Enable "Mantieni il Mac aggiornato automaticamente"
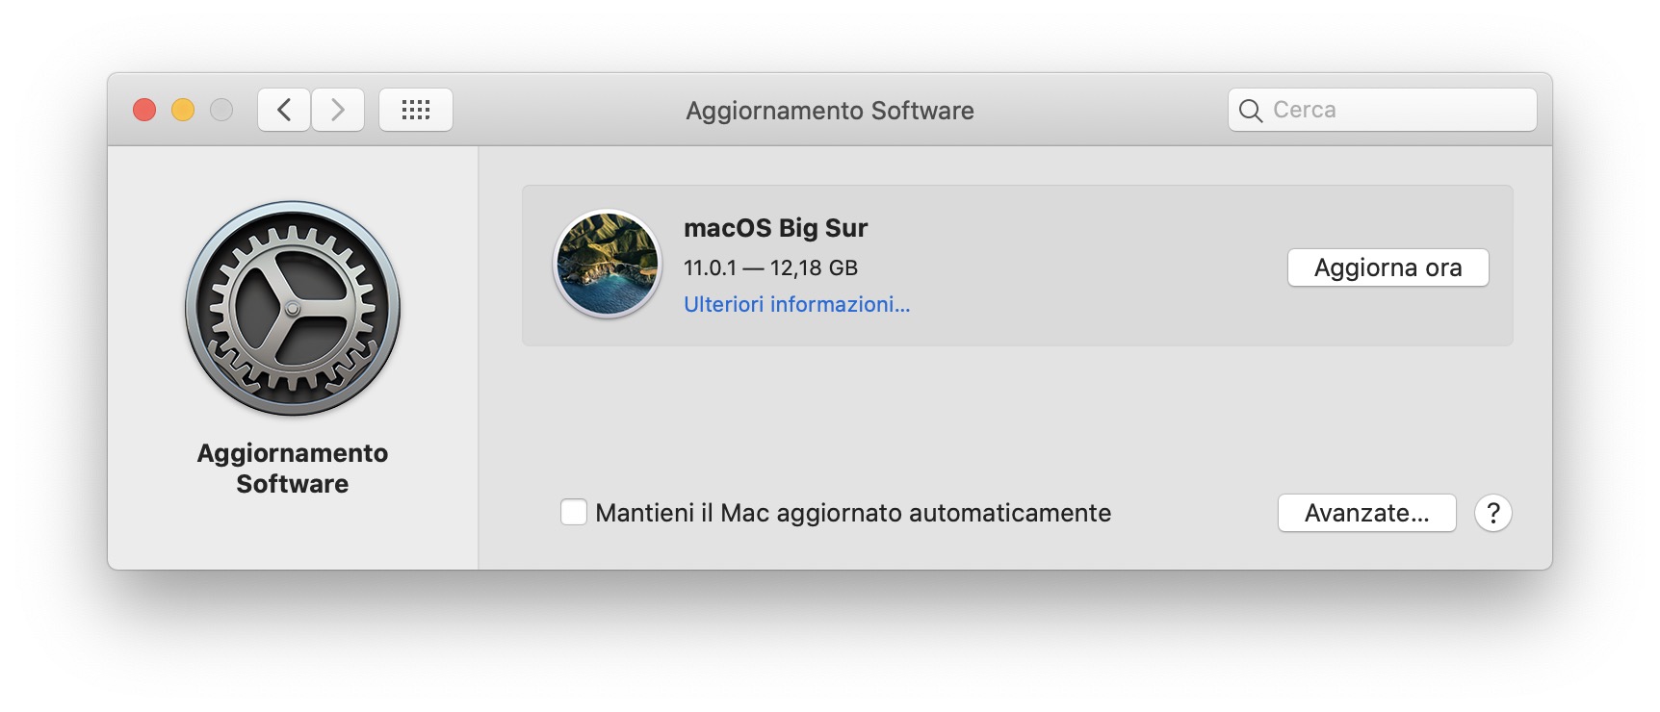This screenshot has height=712, width=1660. [574, 513]
